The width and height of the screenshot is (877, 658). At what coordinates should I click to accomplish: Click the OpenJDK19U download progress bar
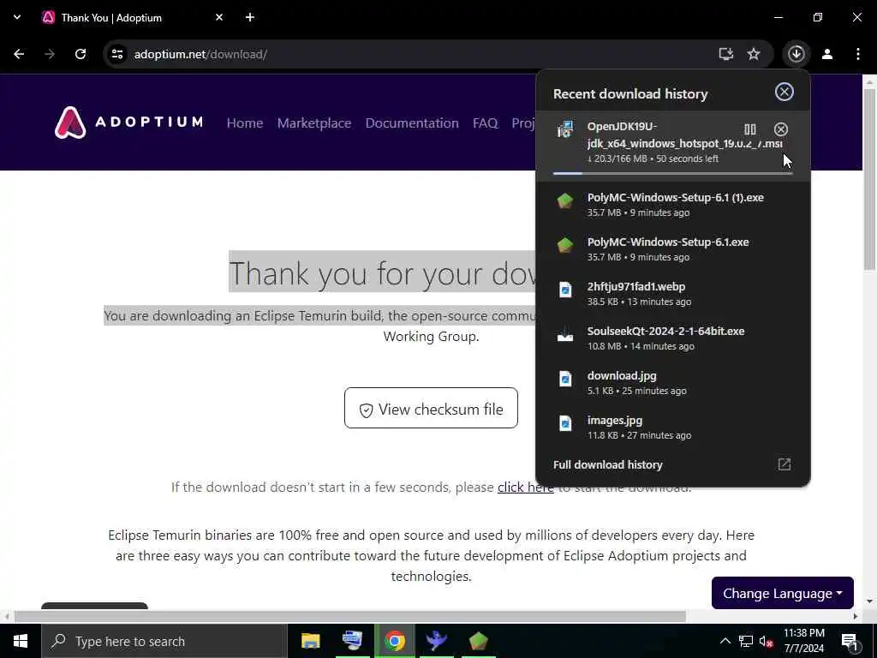coord(673,173)
